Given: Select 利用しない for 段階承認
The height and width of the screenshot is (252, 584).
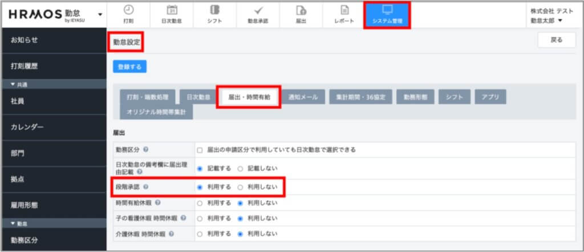Looking at the screenshot, I should click(240, 187).
